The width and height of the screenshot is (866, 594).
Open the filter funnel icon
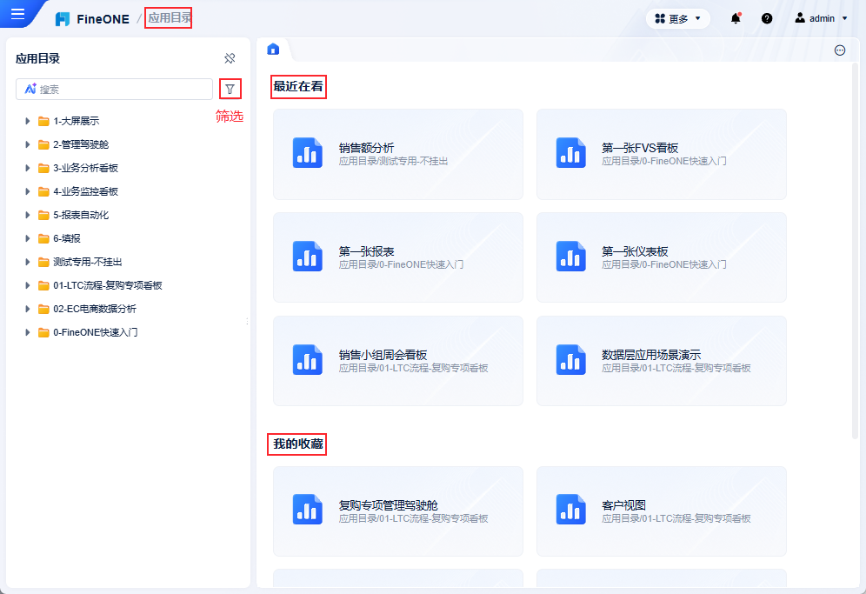point(230,89)
